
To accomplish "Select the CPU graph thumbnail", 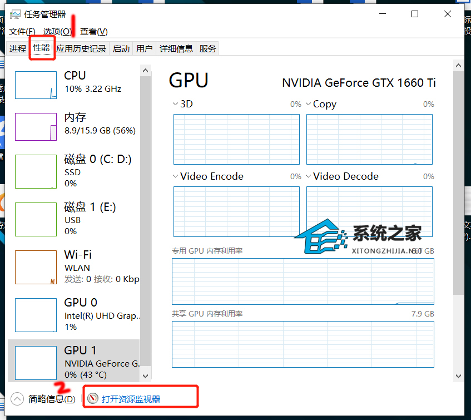I will point(36,85).
